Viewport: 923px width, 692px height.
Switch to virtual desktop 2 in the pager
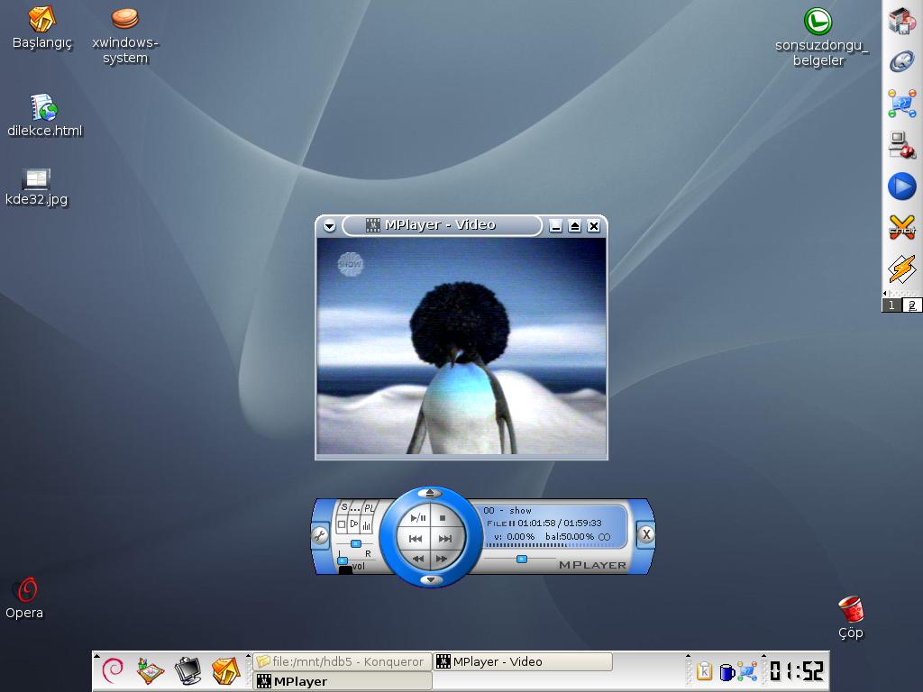pos(911,305)
